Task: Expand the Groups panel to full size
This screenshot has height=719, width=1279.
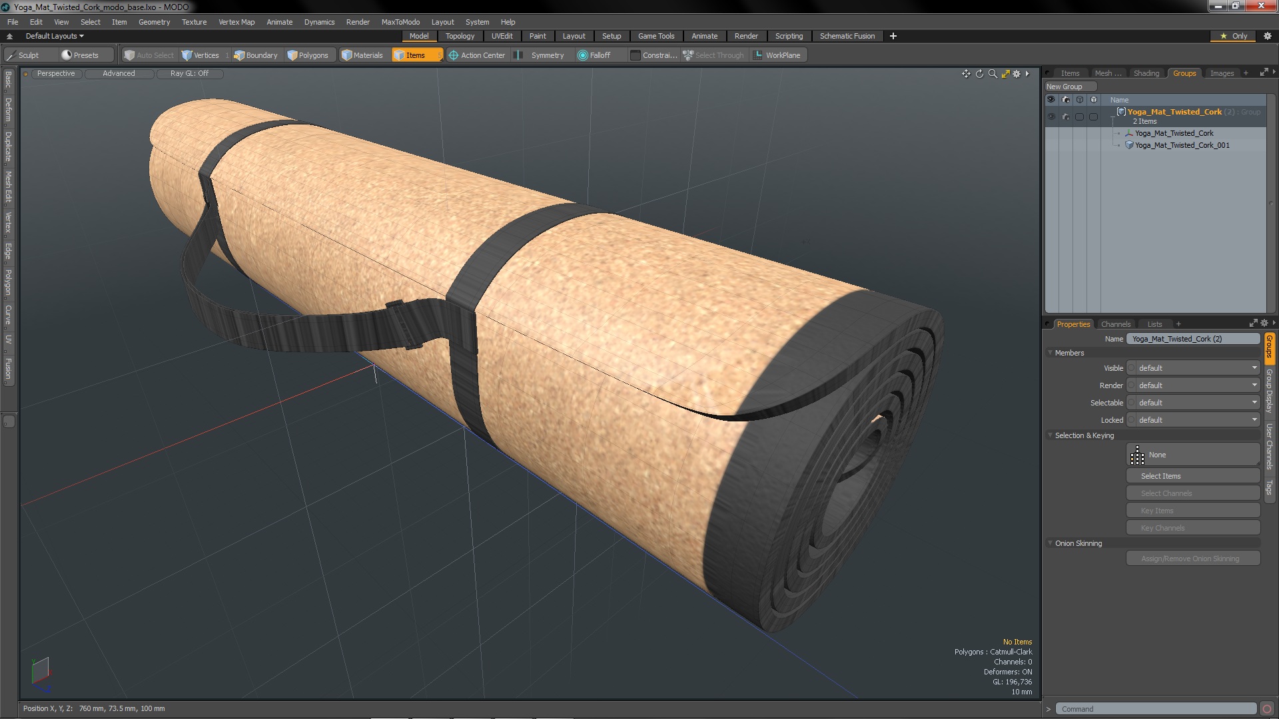Action: (x=1264, y=73)
